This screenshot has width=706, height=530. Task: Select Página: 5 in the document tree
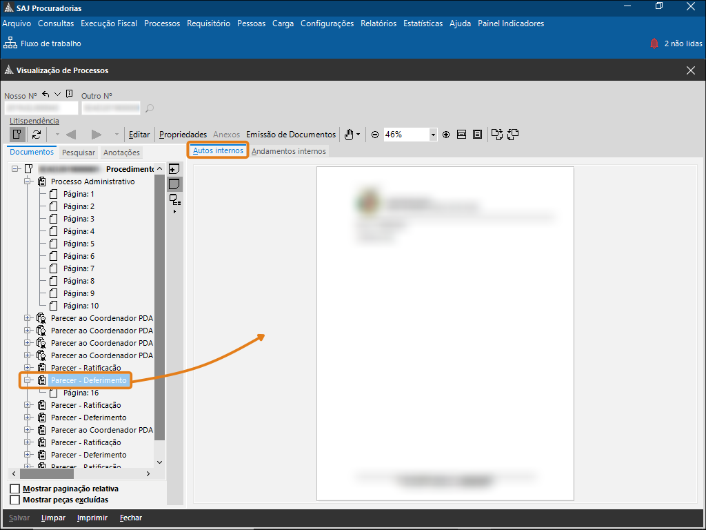[x=79, y=244]
